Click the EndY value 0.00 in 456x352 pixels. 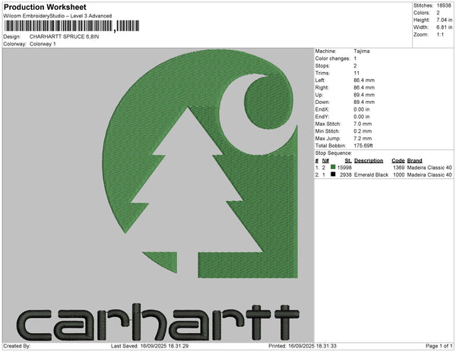(362, 117)
